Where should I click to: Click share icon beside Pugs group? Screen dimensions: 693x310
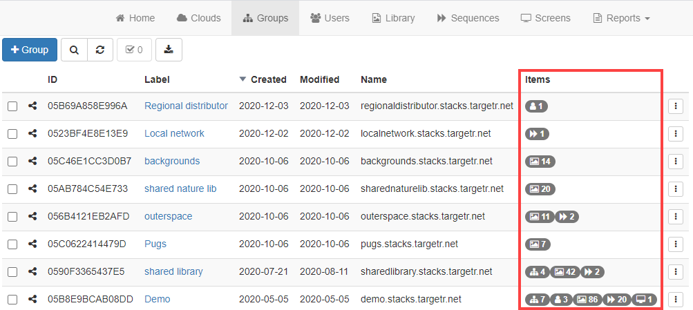(32, 244)
